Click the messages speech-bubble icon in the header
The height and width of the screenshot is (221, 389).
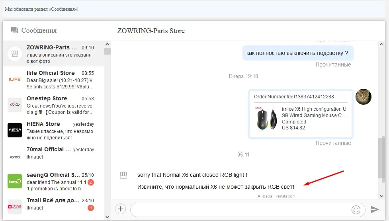pyautogui.click(x=15, y=30)
